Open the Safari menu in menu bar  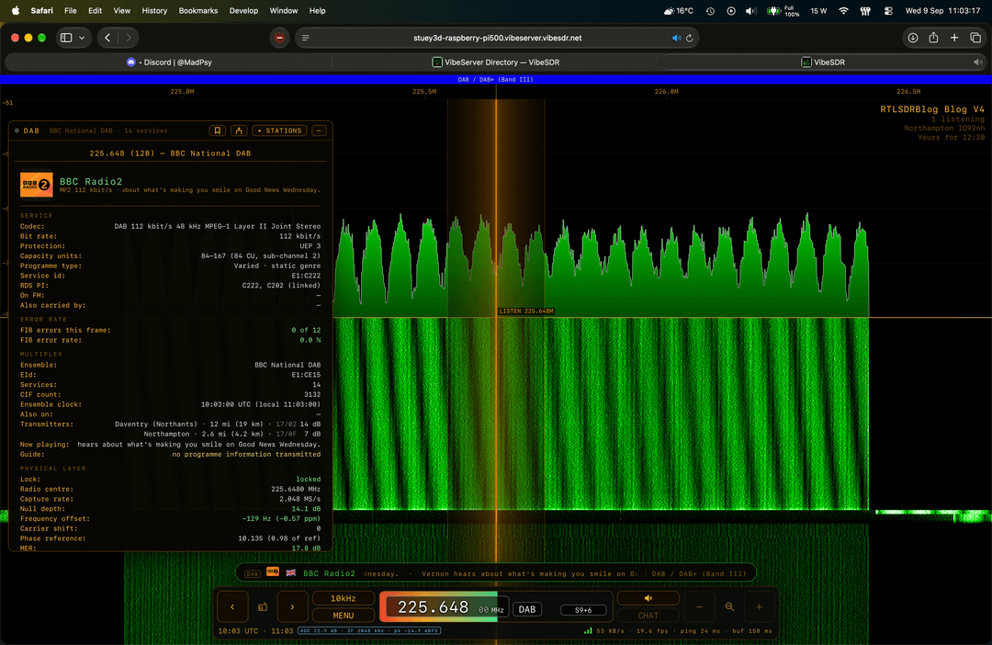coord(42,11)
